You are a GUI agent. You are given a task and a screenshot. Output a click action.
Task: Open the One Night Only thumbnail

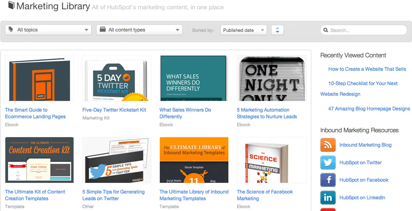point(272,78)
